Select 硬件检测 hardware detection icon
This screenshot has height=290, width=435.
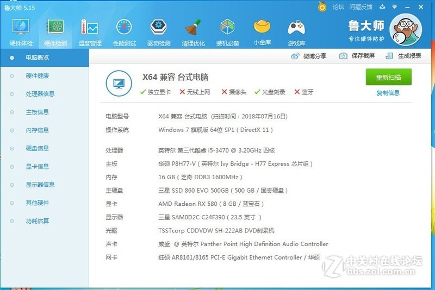(55, 32)
